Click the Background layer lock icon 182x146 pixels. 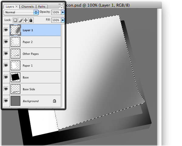click(x=54, y=101)
